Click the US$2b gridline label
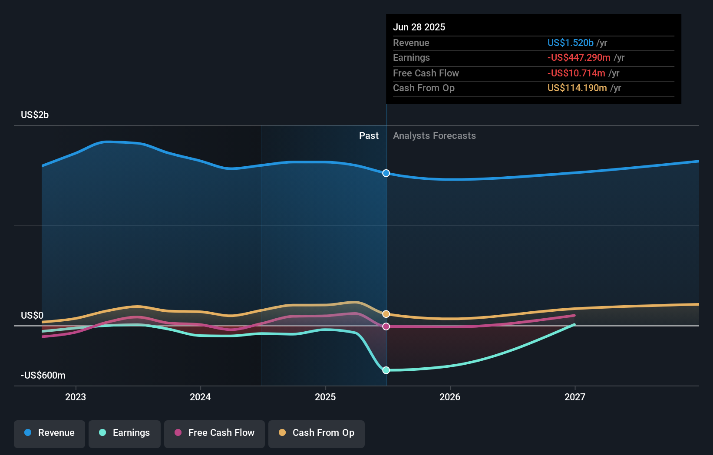This screenshot has height=455, width=713. click(x=35, y=115)
